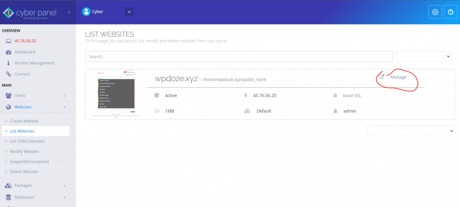Click the Connect link-chain icon
Screen dimensions: 460x207
coord(9,74)
